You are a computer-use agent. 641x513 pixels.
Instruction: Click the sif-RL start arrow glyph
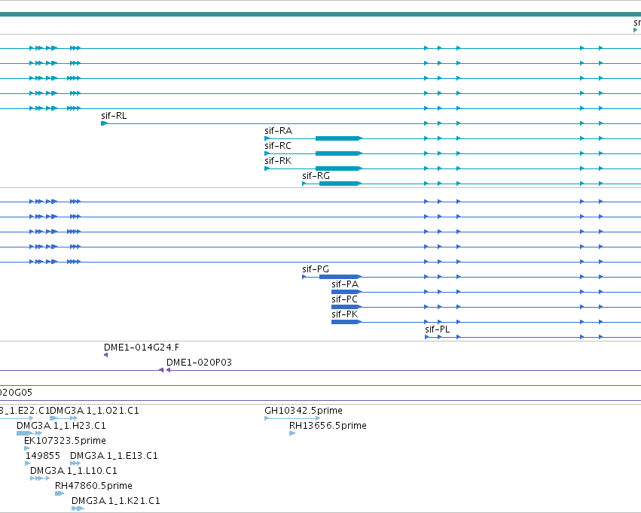point(104,123)
